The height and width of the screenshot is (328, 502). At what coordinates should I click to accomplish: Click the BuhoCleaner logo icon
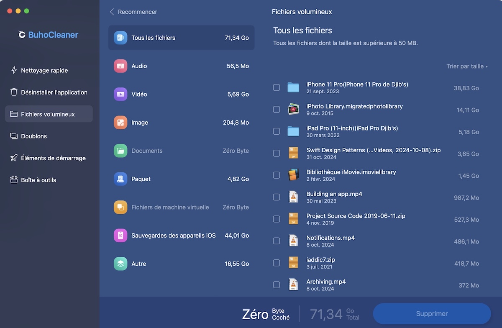tap(22, 35)
